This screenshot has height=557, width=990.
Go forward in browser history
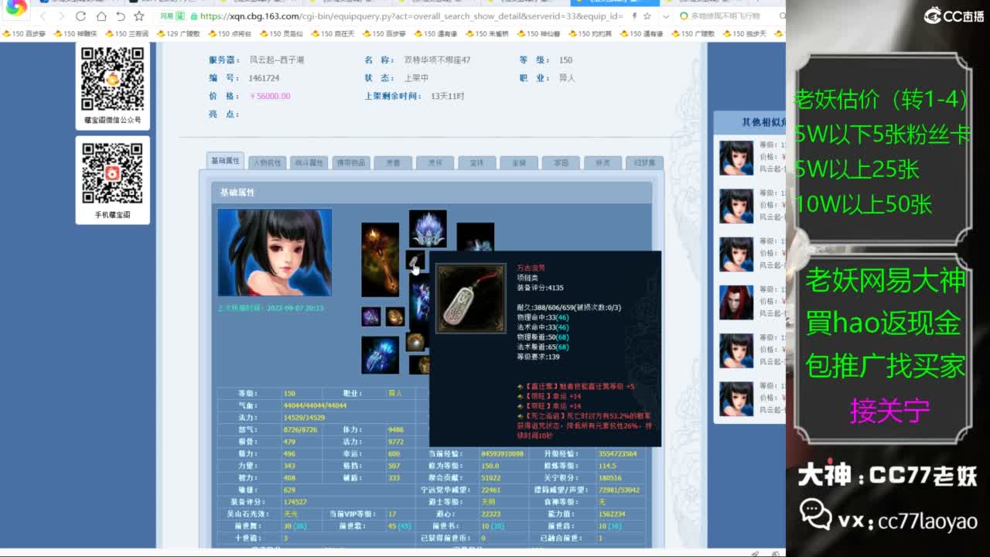61,15
